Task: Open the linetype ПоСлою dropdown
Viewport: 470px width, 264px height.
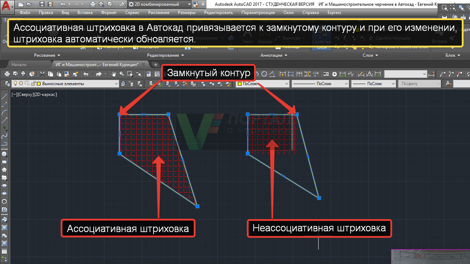Action: pyautogui.click(x=320, y=84)
